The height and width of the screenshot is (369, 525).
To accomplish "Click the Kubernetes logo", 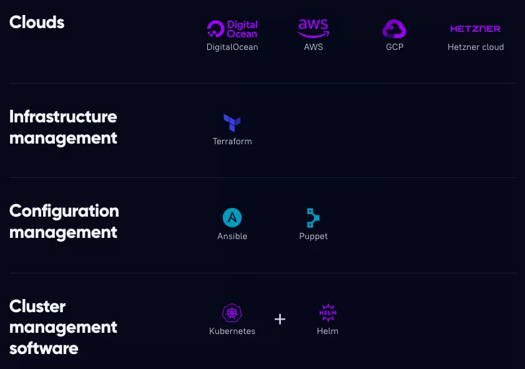I will coord(232,313).
